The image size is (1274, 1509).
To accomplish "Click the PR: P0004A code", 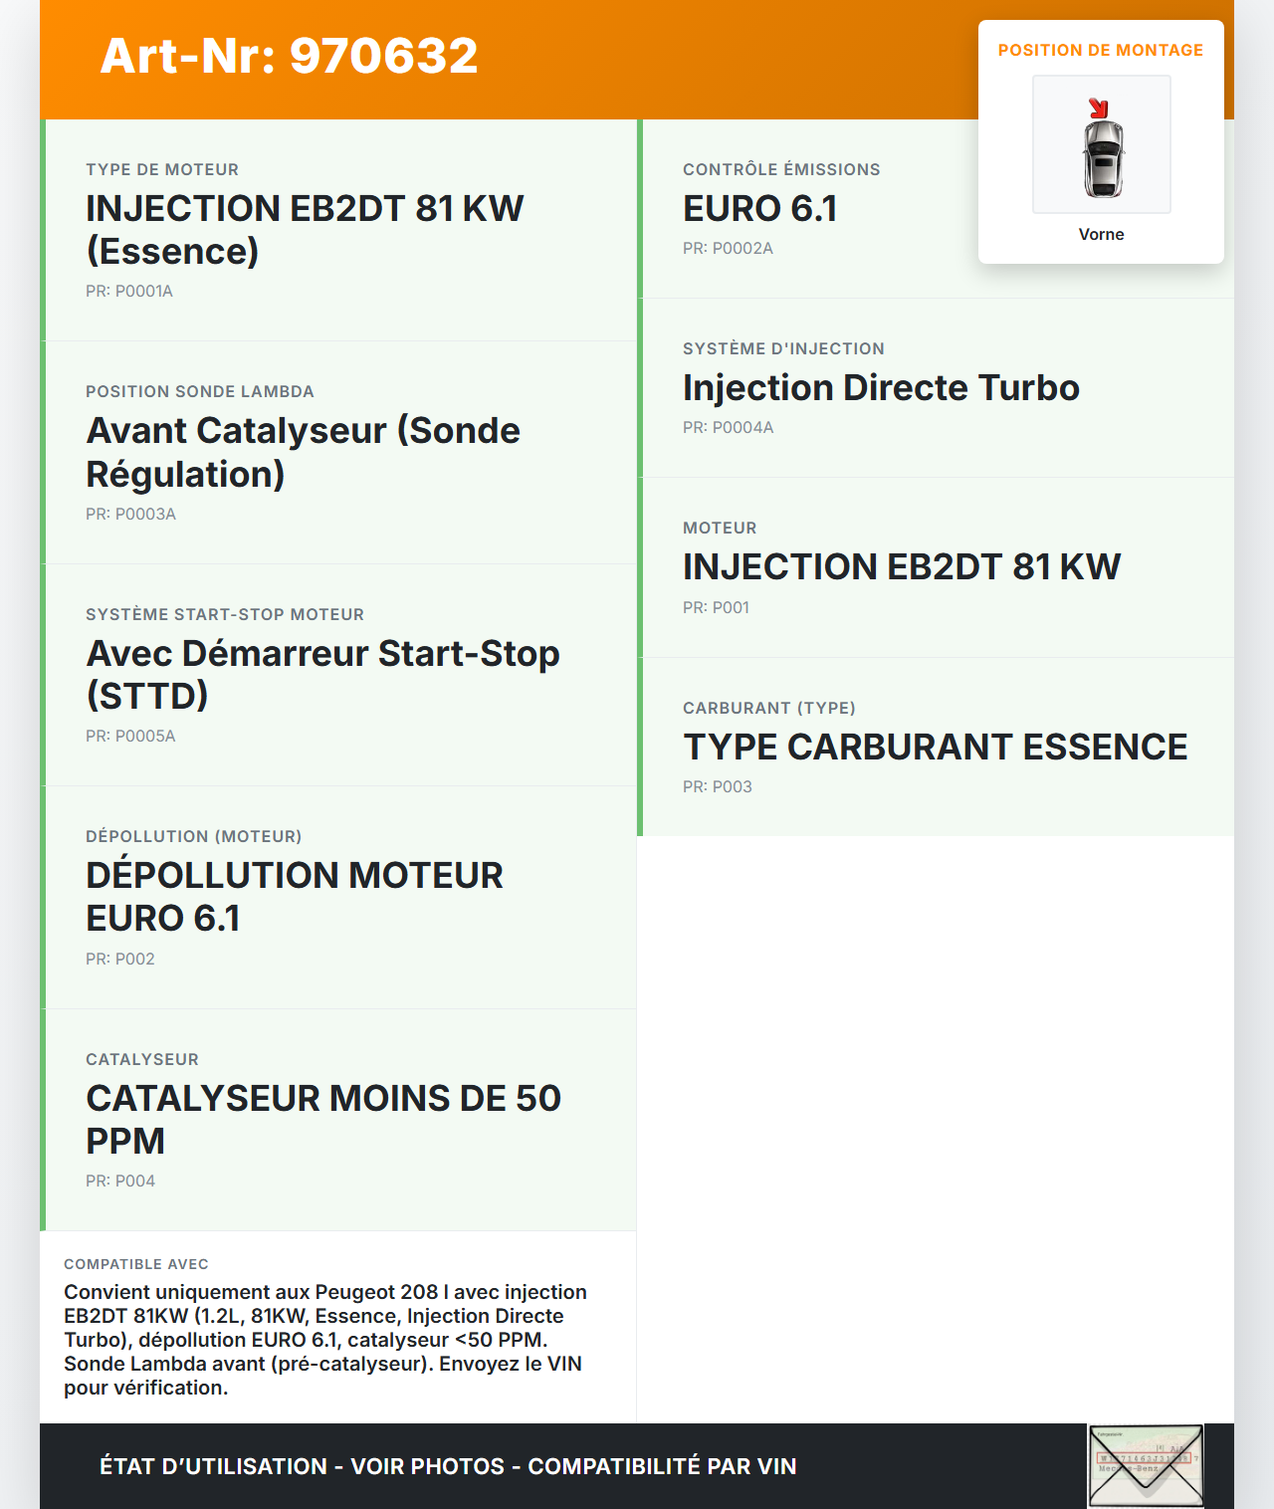I will coord(728,427).
